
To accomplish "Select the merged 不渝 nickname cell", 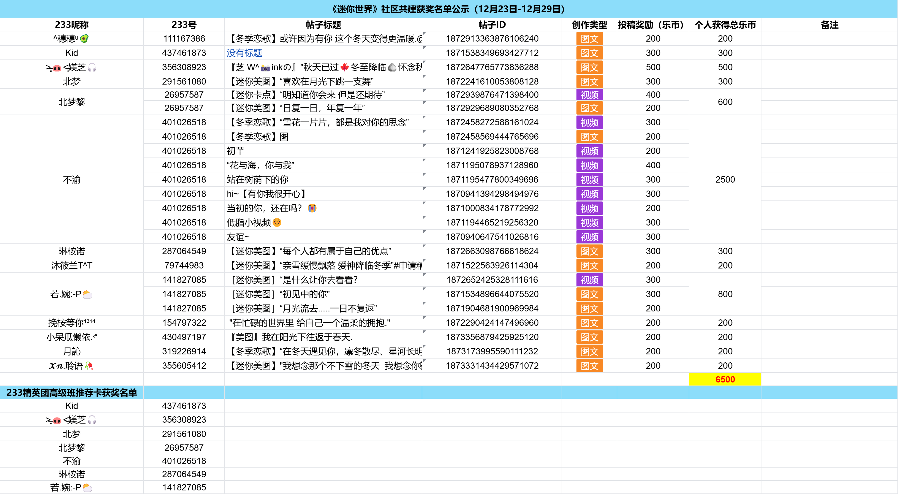I will pos(72,180).
